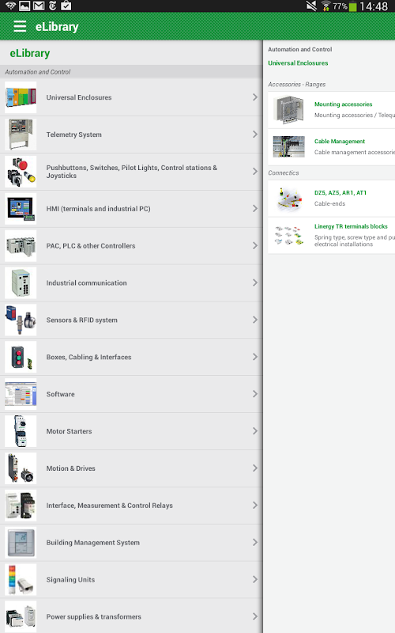The height and width of the screenshot is (633, 395).
Task: Open the hamburger navigation menu
Action: pyautogui.click(x=20, y=27)
